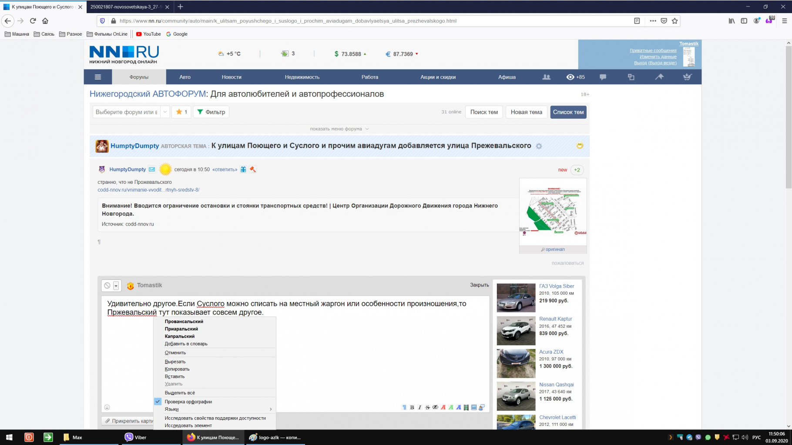Viewport: 792px width, 445px height.
Task: Select spelling suggestion 'Провансальский'
Action: point(184,322)
